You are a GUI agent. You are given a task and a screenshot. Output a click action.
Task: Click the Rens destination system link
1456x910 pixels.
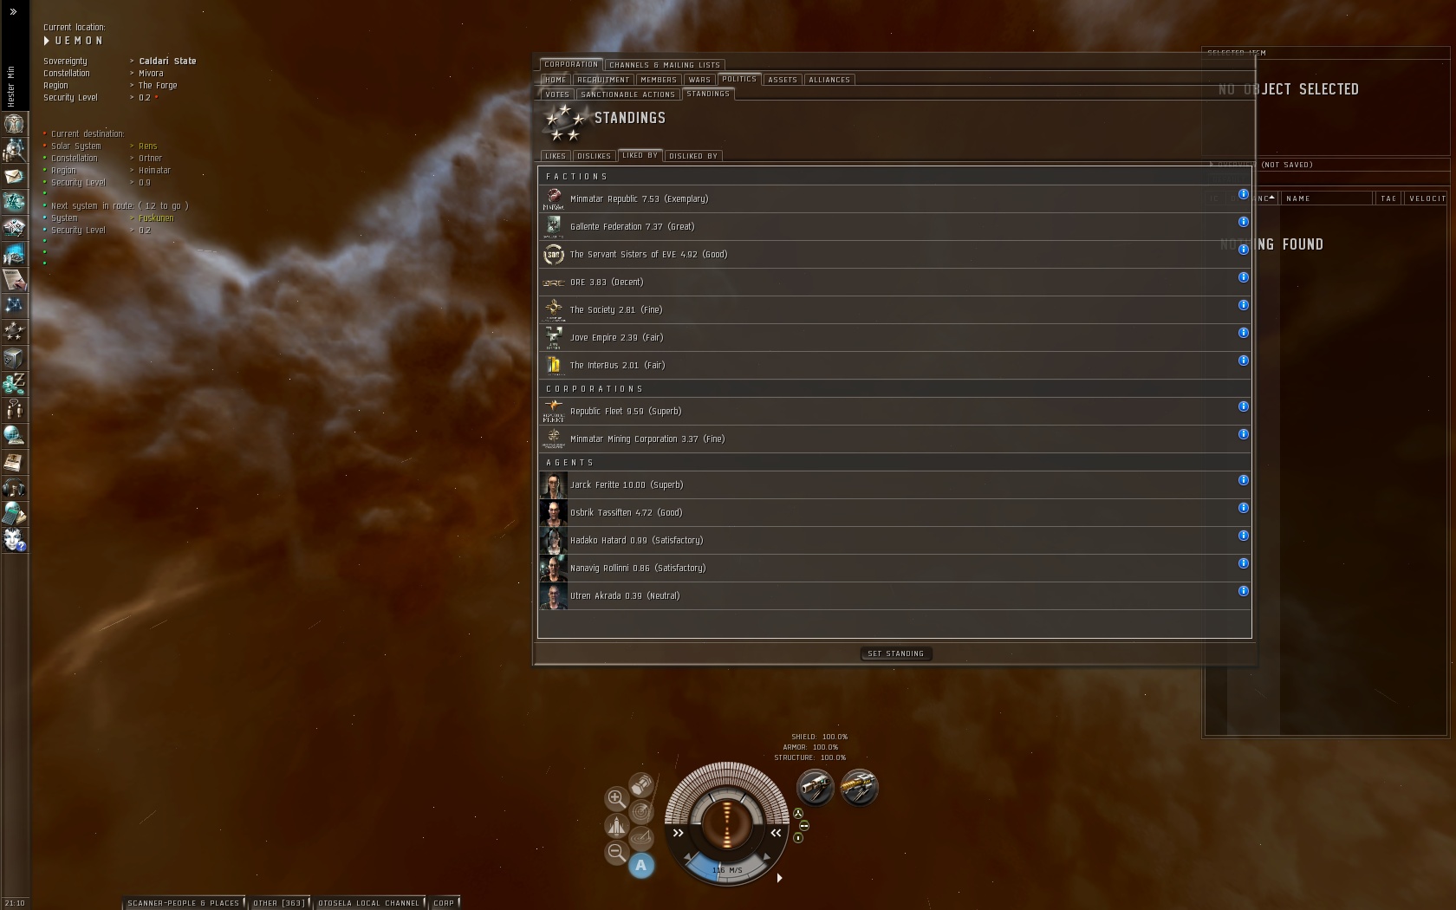(148, 146)
